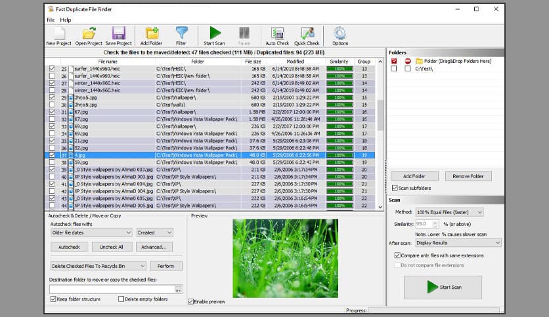Open the Help menu
549x317 pixels.
pos(66,20)
